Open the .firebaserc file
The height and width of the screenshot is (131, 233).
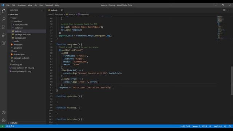[x=18, y=44]
